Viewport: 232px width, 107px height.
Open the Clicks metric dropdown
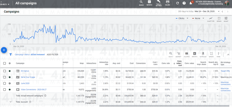(182, 18)
